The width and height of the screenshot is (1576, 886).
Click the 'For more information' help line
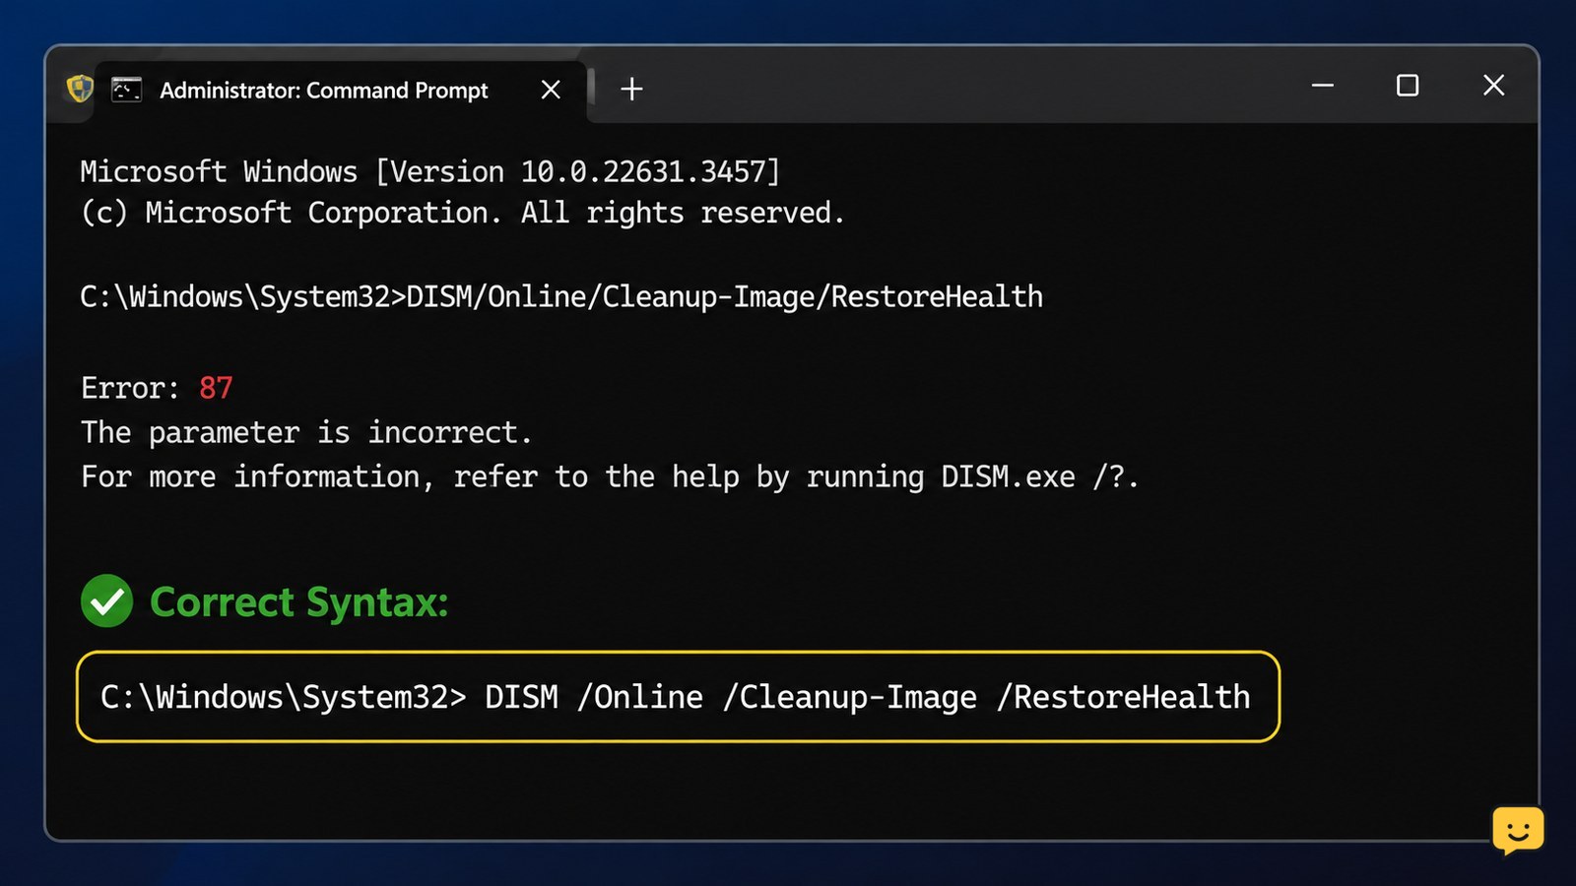coord(610,476)
